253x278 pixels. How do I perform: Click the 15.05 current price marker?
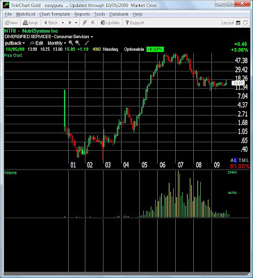pos(238,83)
